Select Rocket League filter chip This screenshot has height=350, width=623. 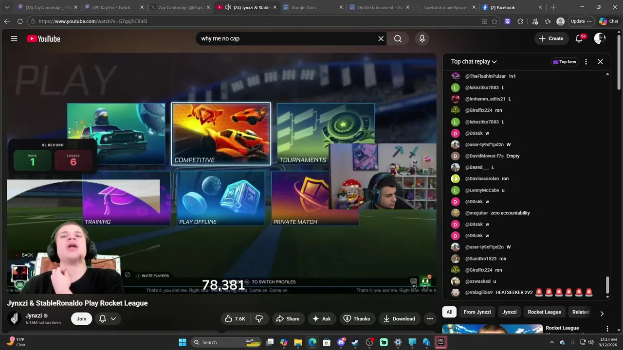pos(544,312)
